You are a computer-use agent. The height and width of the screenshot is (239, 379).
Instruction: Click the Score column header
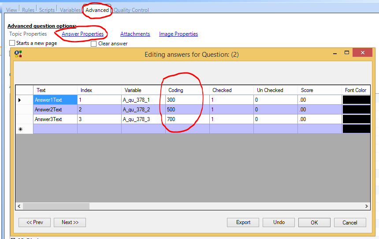coord(320,90)
